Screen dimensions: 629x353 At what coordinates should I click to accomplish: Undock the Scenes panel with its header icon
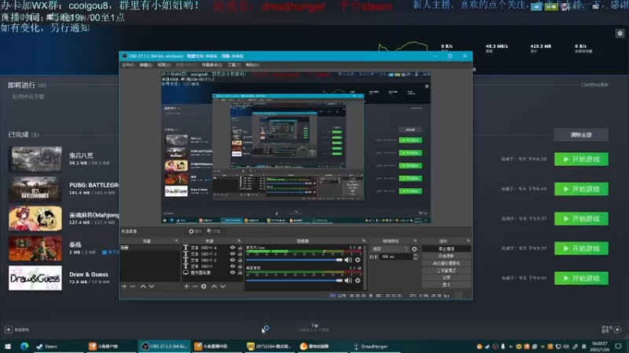coord(176,241)
